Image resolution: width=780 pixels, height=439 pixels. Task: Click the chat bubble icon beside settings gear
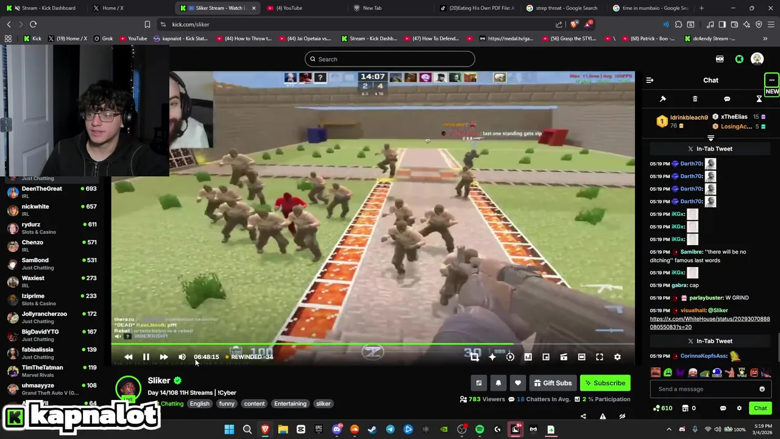[723, 408]
